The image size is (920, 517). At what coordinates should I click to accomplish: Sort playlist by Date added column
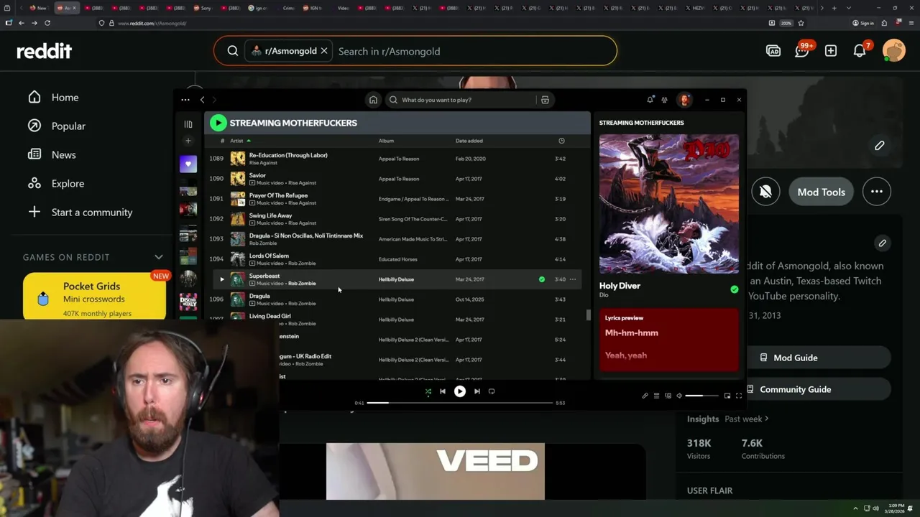pyautogui.click(x=469, y=141)
